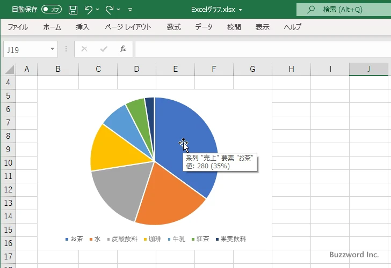391x268 pixels.
Task: Open the 挿入 ribbon tab
Action: (x=83, y=27)
